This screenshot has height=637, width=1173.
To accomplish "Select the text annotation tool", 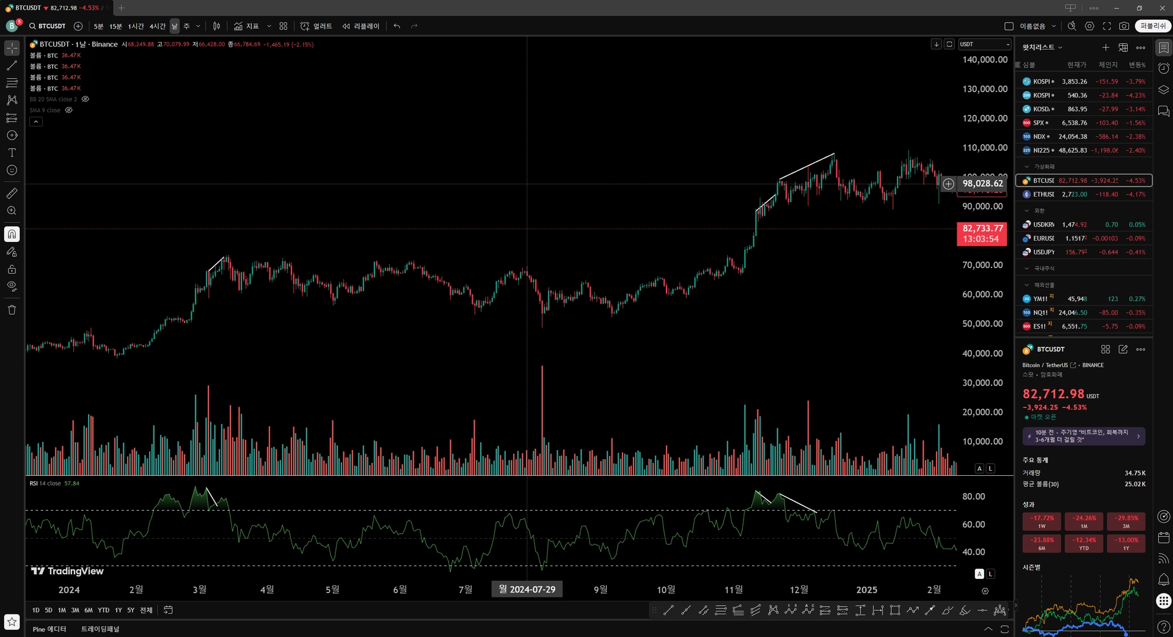I will point(12,153).
